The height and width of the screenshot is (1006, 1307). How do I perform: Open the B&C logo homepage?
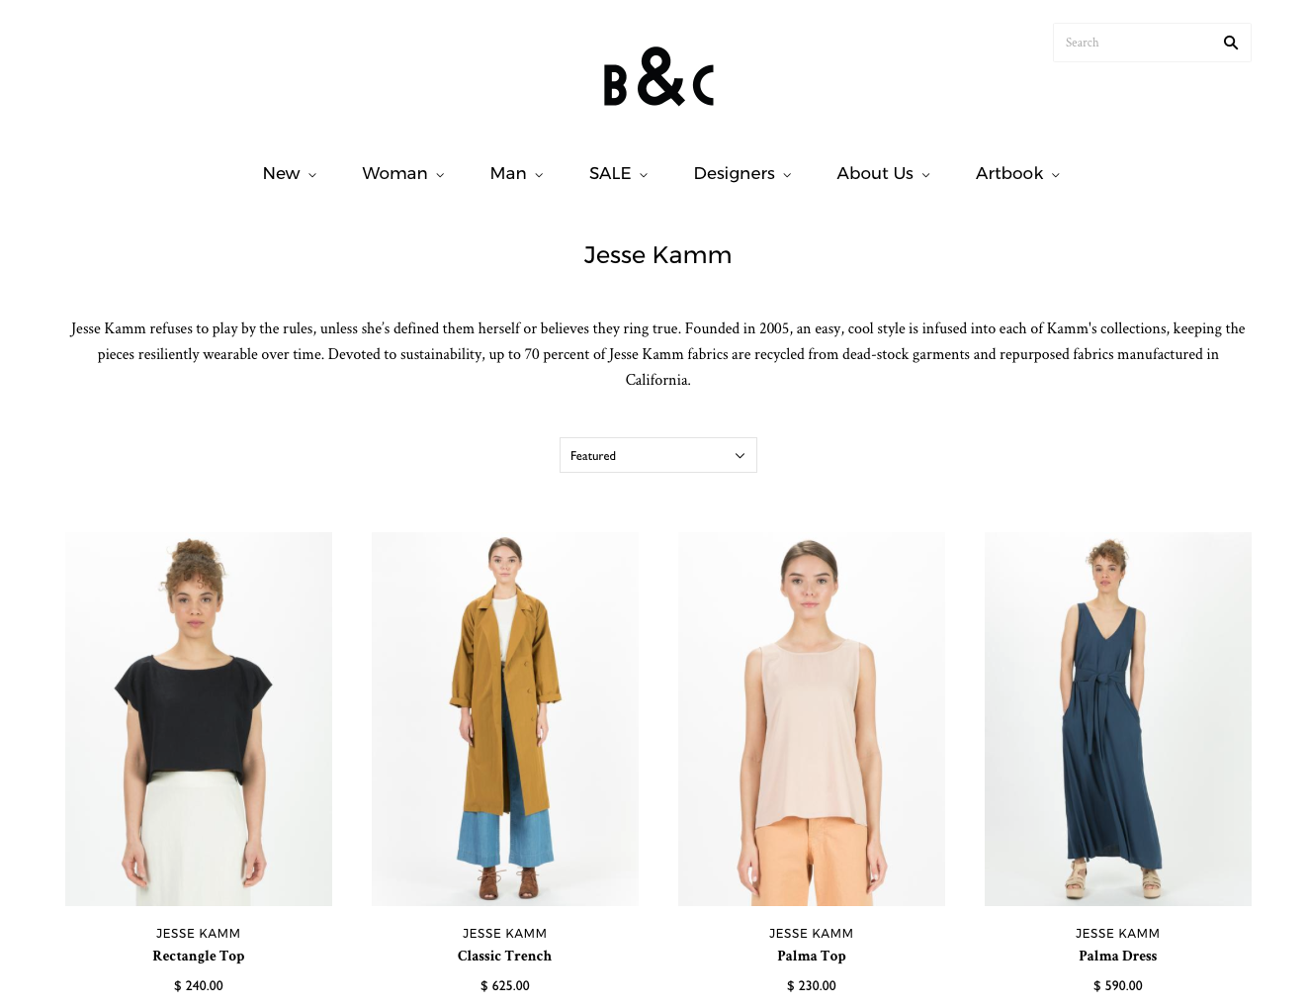point(658,76)
